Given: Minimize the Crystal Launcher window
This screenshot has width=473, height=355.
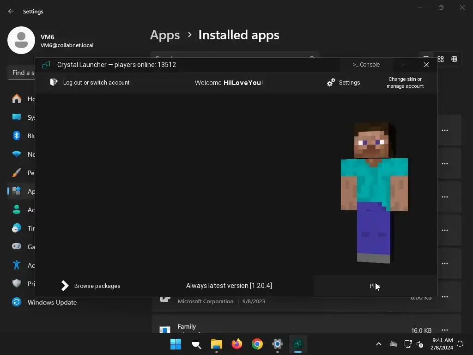Looking at the screenshot, I should point(404,65).
